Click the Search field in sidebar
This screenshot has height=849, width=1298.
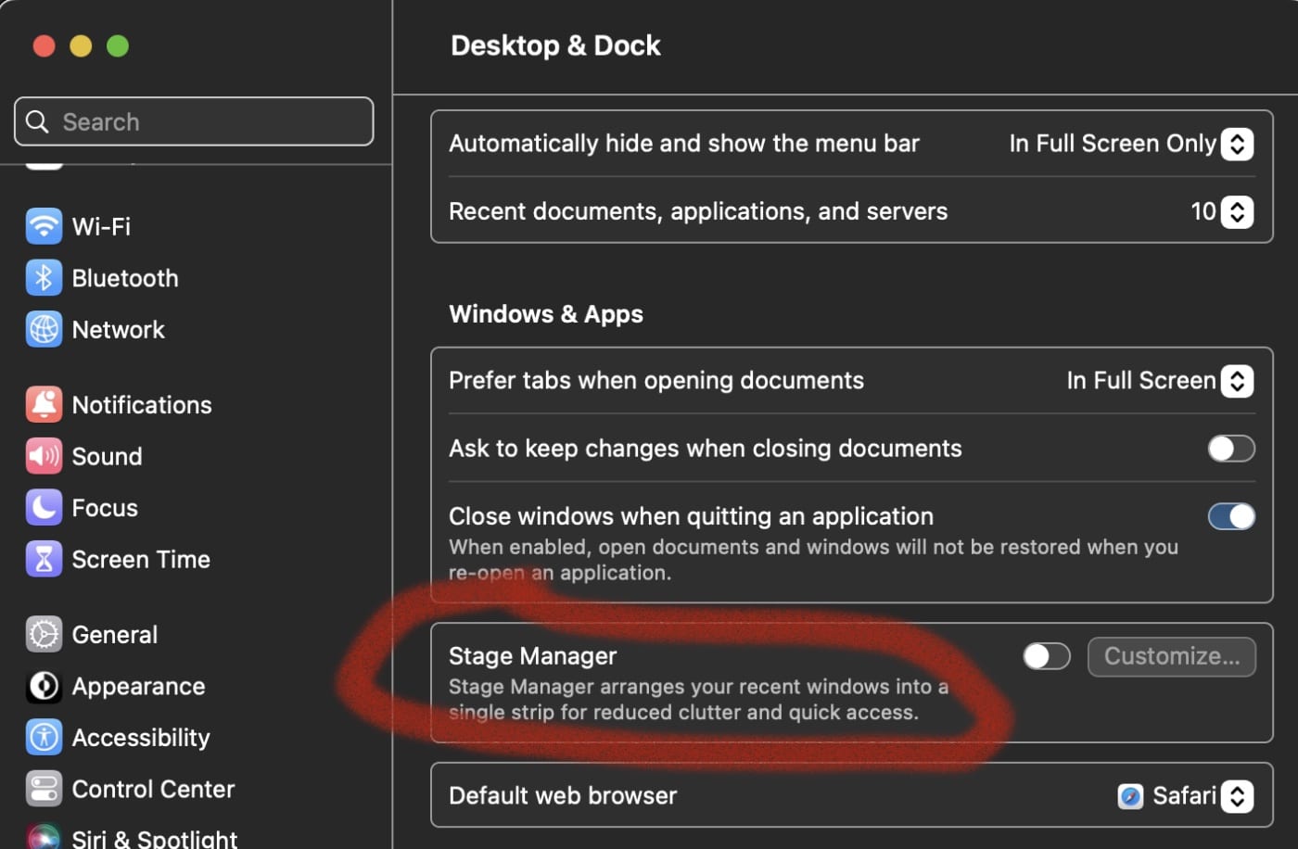[195, 122]
